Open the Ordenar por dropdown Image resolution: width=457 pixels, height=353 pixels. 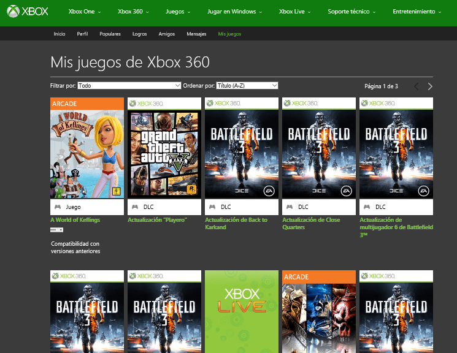pos(247,86)
